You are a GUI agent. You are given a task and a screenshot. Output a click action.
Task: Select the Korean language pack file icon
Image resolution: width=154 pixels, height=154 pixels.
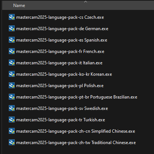[12, 74]
